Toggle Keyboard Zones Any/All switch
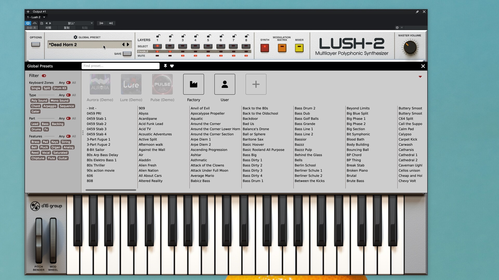Image resolution: width=499 pixels, height=280 pixels. coord(68,83)
